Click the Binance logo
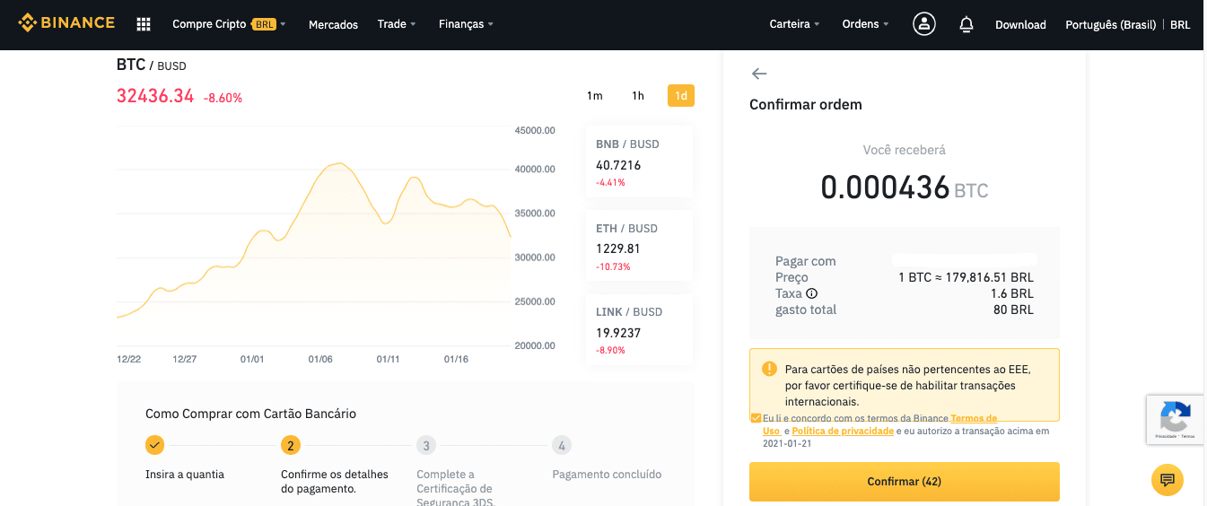 coord(66,23)
